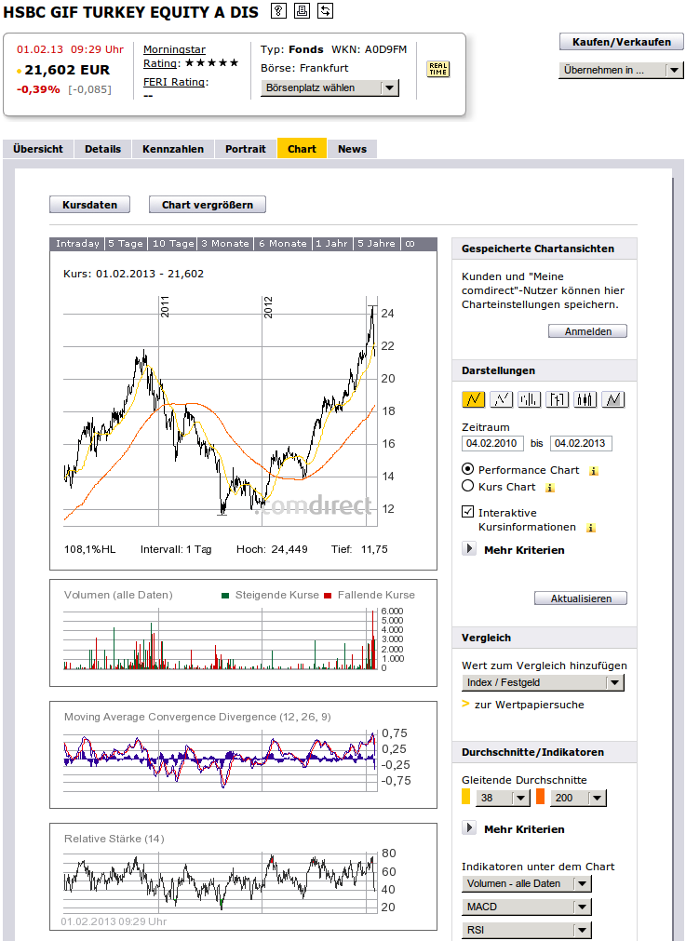686x941 pixels.
Task: Click the Chart vergrößern button
Action: click(208, 205)
